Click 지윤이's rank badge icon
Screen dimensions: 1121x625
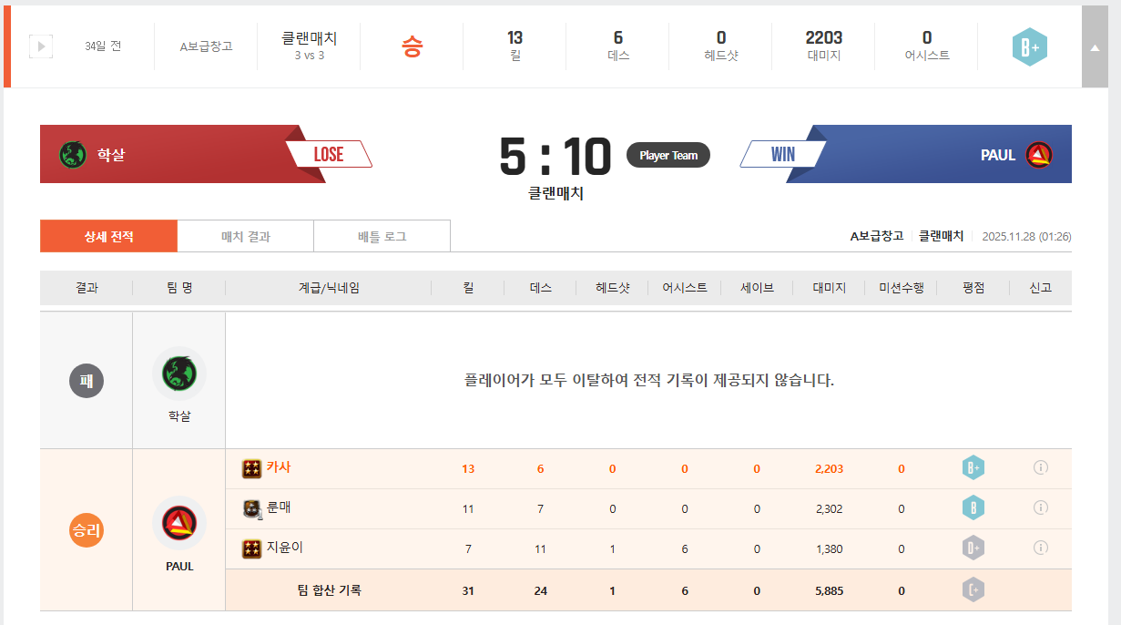pos(251,548)
